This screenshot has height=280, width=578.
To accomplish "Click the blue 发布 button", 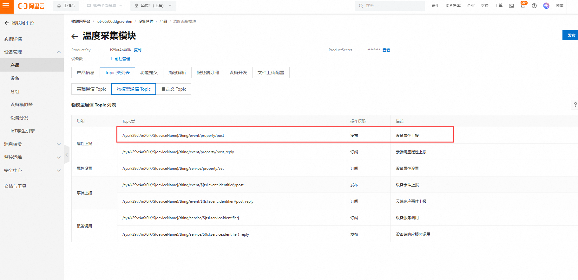I will coord(571,35).
